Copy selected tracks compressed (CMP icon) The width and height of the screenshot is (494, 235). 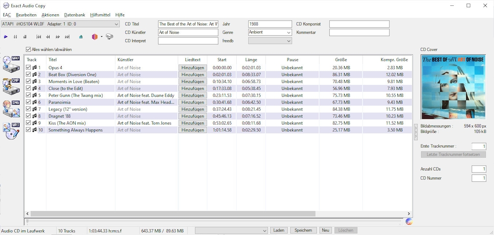click(x=11, y=86)
